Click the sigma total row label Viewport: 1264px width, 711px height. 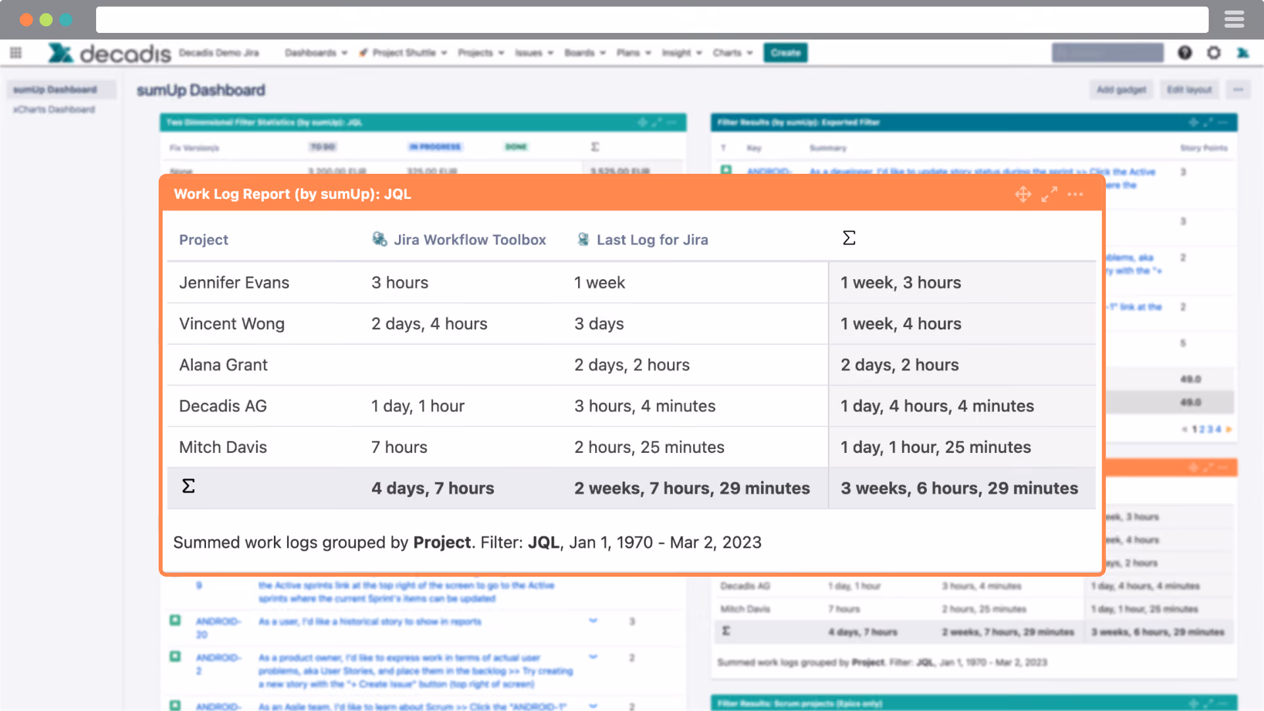(188, 487)
